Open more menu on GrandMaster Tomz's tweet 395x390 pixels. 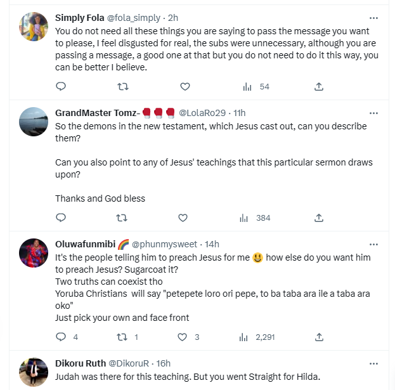(x=375, y=113)
